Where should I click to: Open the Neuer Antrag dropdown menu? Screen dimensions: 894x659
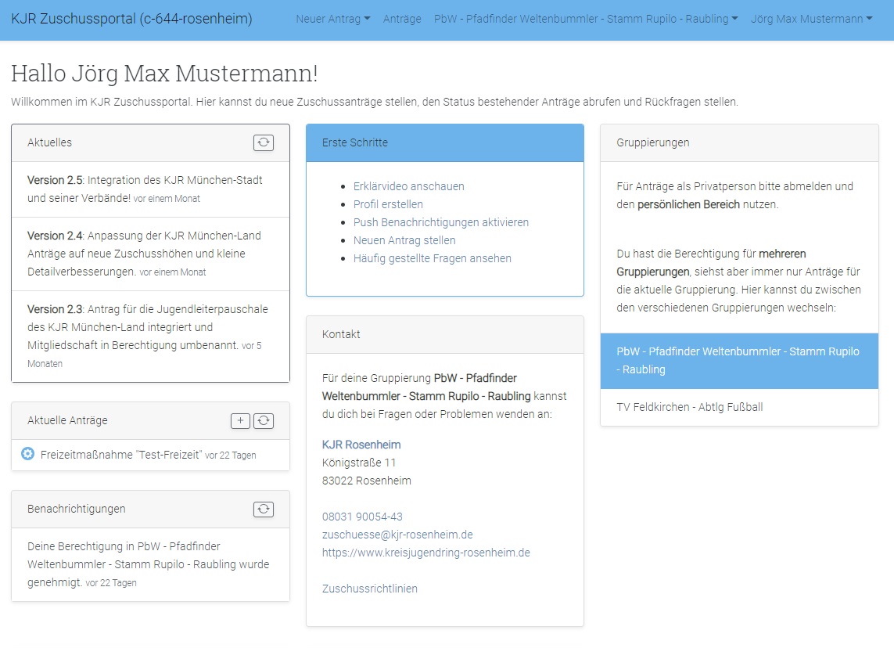[x=332, y=19]
